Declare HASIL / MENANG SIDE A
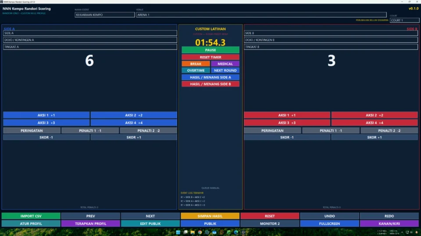The image size is (421, 236). tap(210, 77)
